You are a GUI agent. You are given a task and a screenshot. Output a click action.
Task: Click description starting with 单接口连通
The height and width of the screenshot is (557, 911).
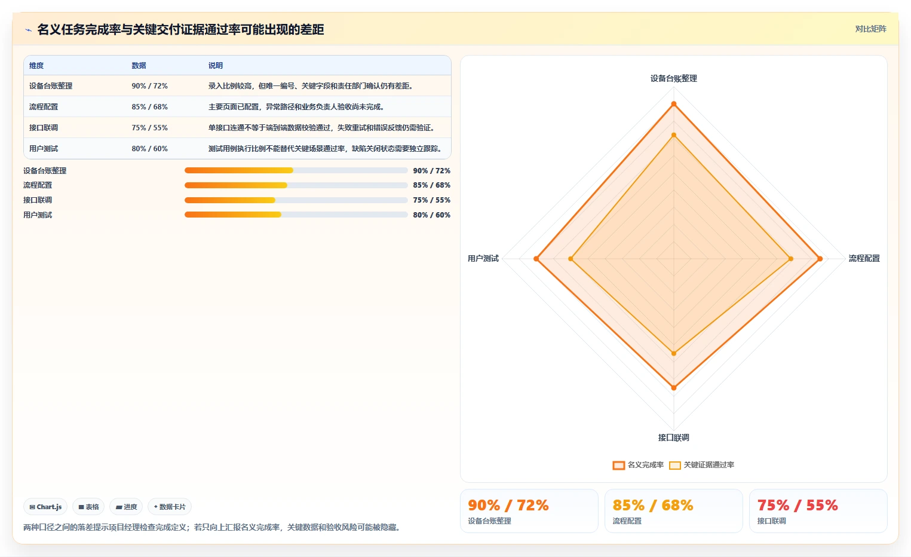point(321,128)
